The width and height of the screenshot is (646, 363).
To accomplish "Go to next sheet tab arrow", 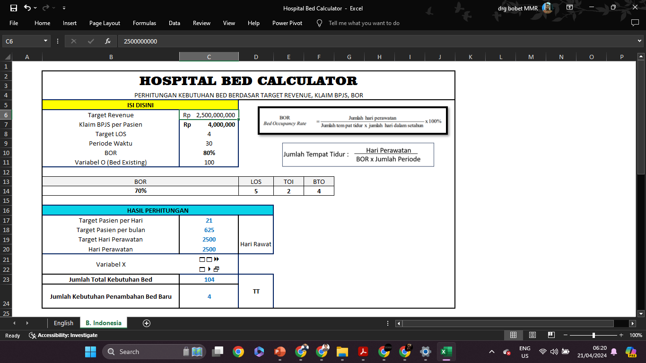I will click(x=27, y=323).
